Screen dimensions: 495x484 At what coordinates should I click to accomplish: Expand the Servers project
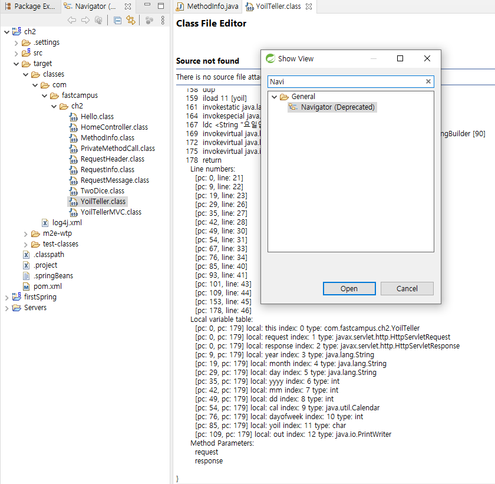(6, 308)
